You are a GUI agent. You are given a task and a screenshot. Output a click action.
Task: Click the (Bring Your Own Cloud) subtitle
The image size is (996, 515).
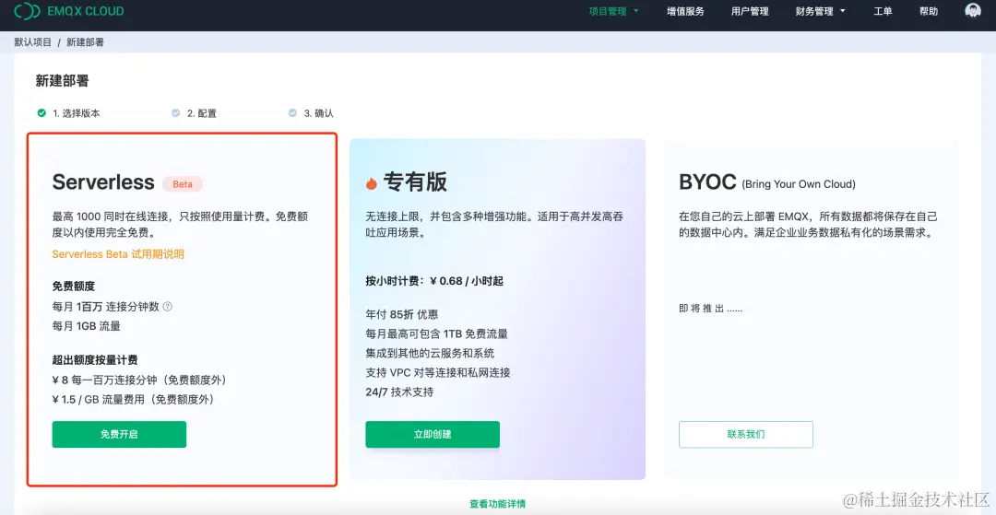[x=799, y=184]
